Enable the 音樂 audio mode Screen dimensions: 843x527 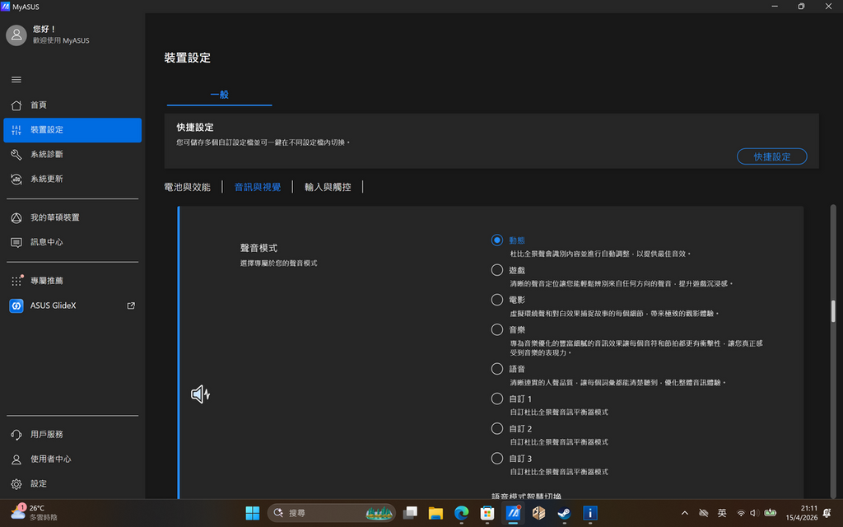[496, 329]
